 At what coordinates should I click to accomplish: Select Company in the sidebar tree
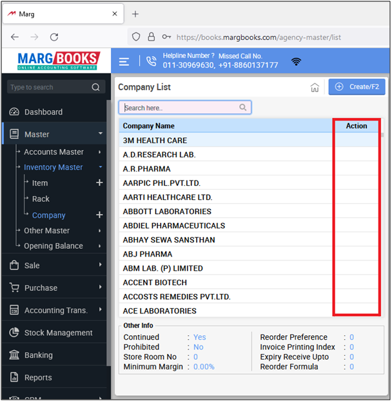[48, 215]
